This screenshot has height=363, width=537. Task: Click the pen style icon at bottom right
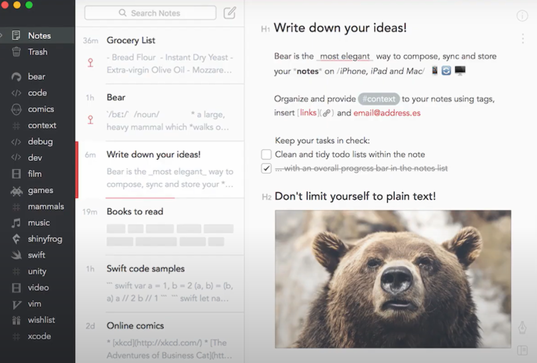[522, 327]
